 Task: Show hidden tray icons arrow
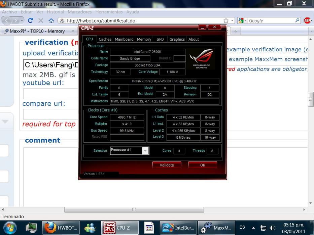click(253, 228)
